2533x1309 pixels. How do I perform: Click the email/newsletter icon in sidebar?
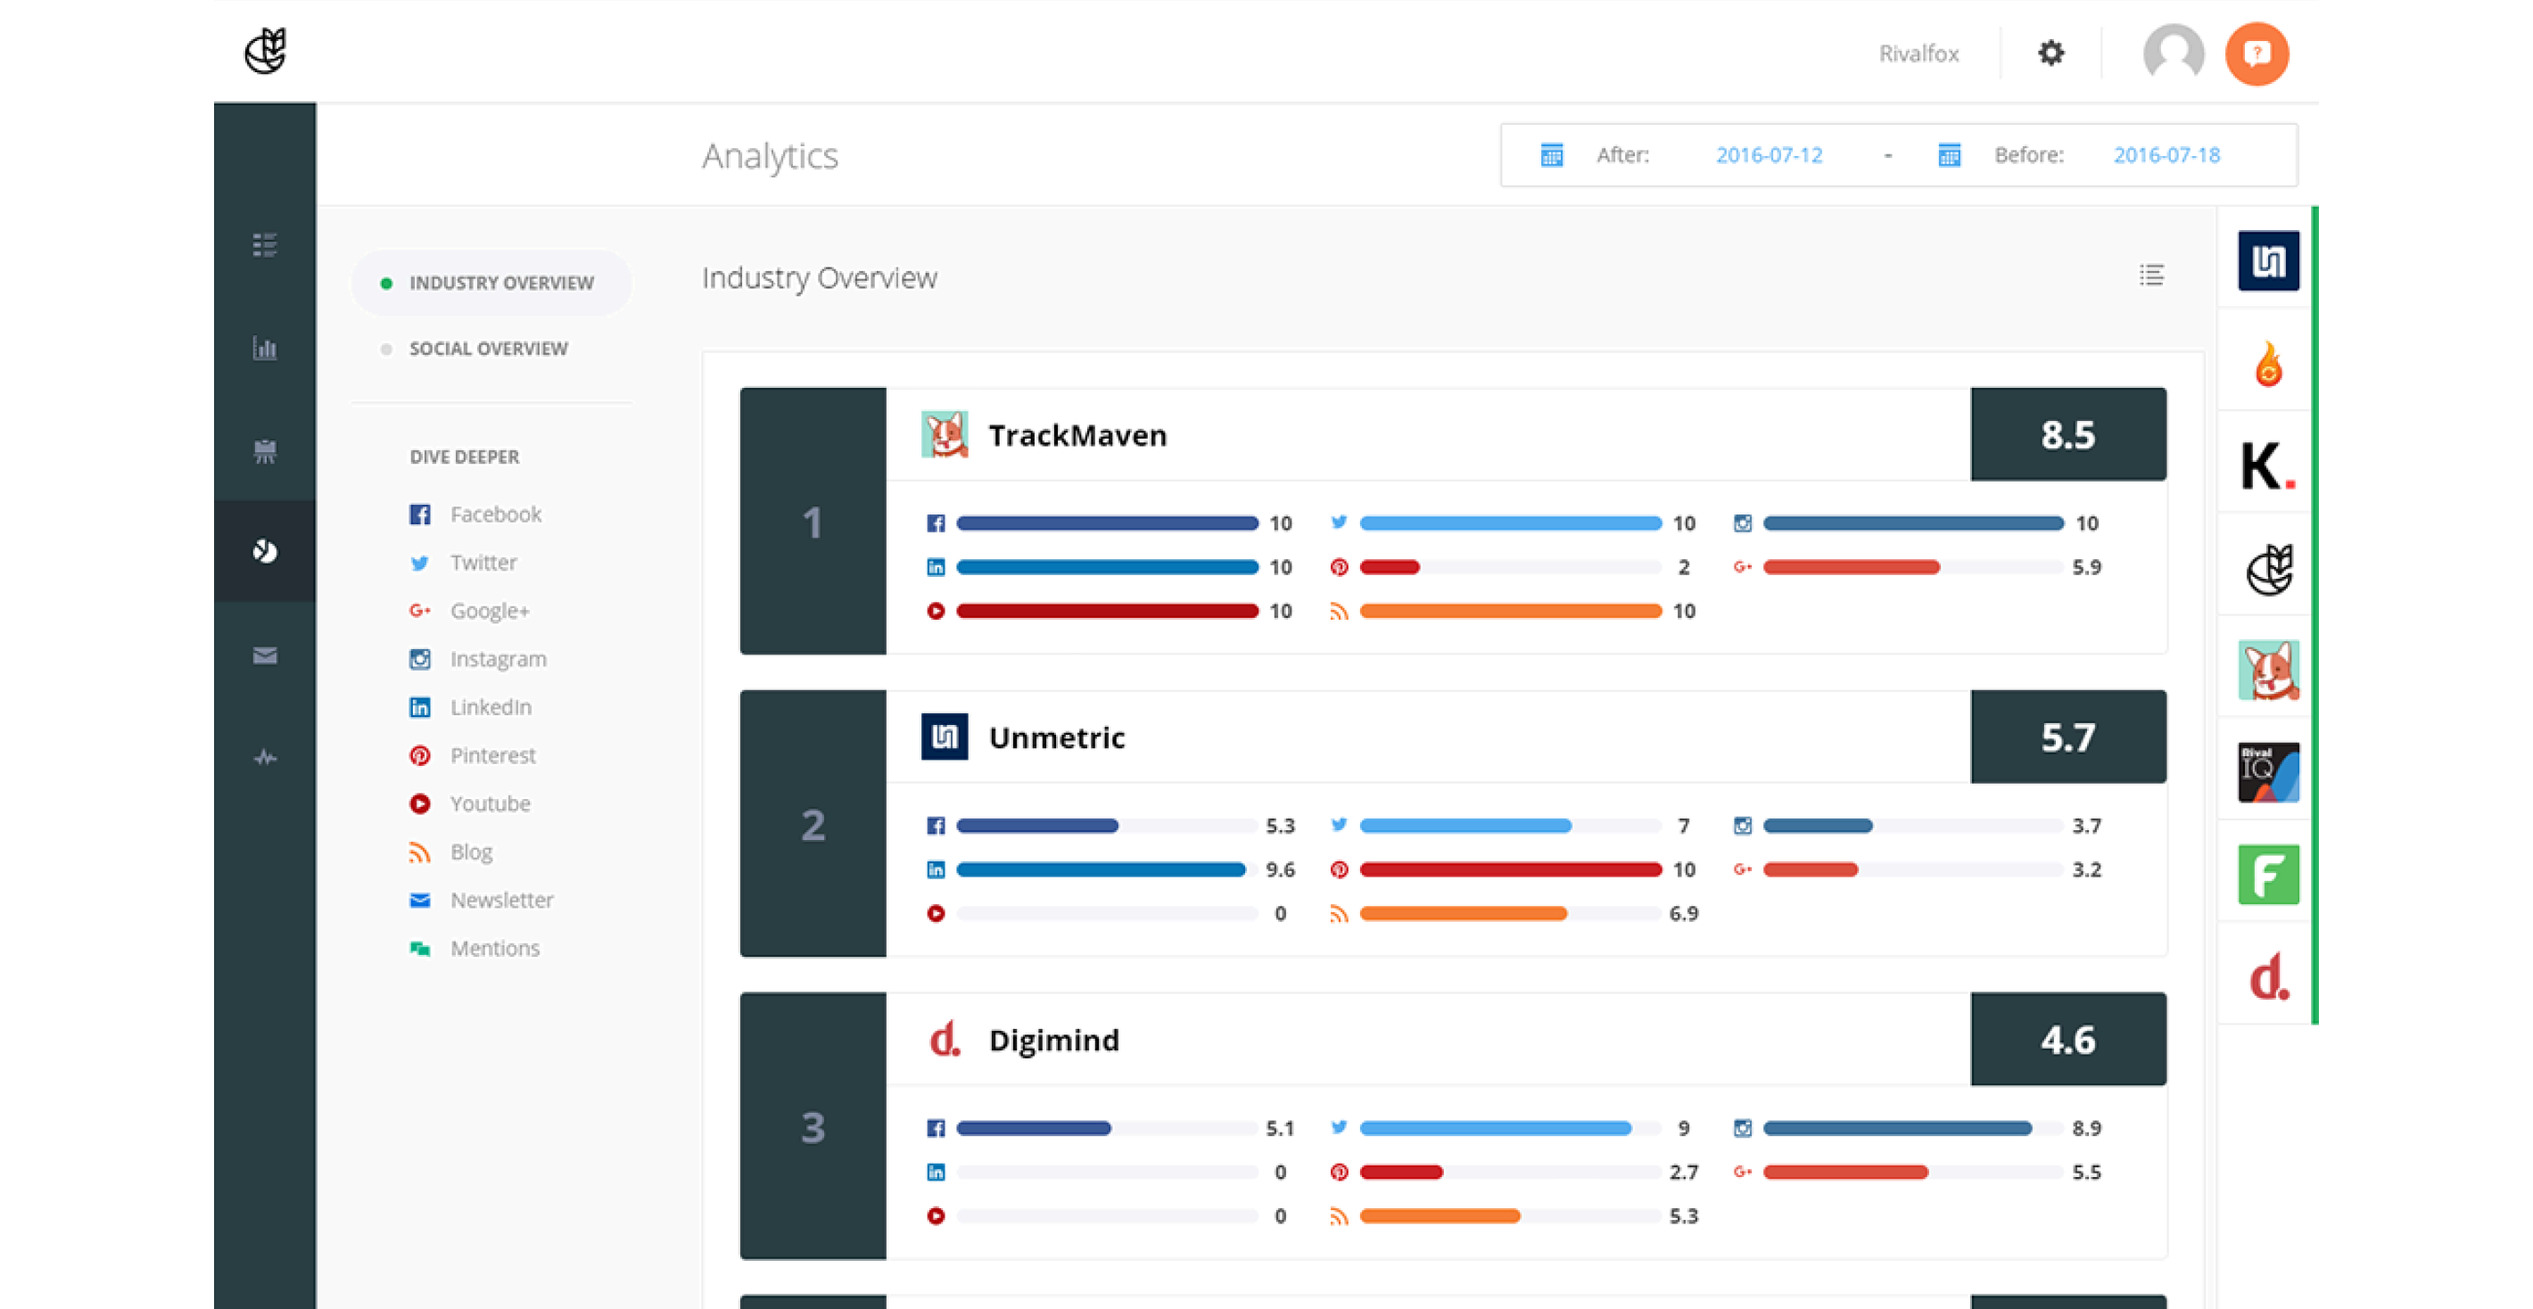click(264, 654)
